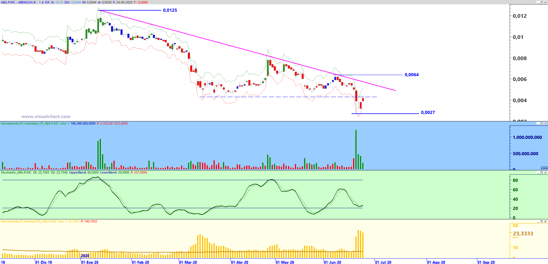This screenshot has height=264, width=548.
Task: Select the 0,0064 price level label
Action: tap(412, 75)
